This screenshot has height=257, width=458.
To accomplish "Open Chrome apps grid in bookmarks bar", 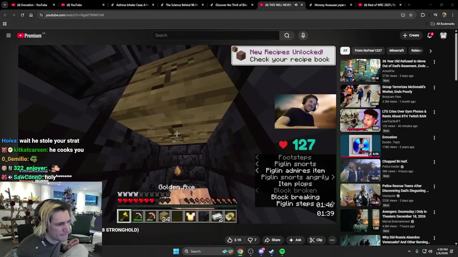I will tap(5, 24).
